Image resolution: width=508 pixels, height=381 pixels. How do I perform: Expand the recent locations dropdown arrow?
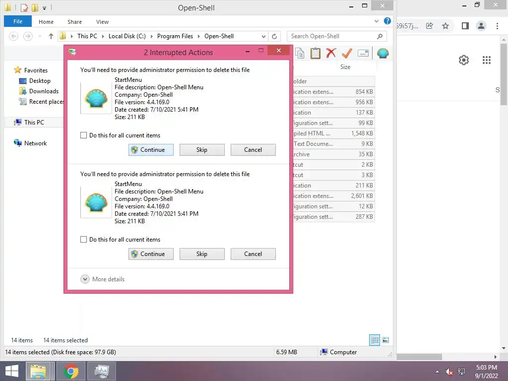pyautogui.click(x=40, y=36)
